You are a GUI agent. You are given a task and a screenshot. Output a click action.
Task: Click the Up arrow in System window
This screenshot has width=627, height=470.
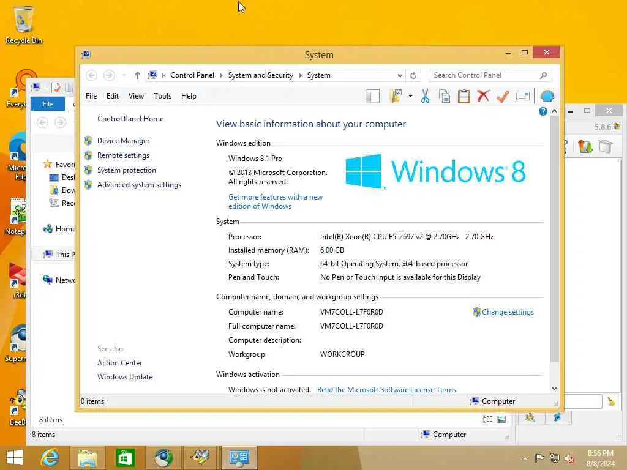click(x=138, y=75)
